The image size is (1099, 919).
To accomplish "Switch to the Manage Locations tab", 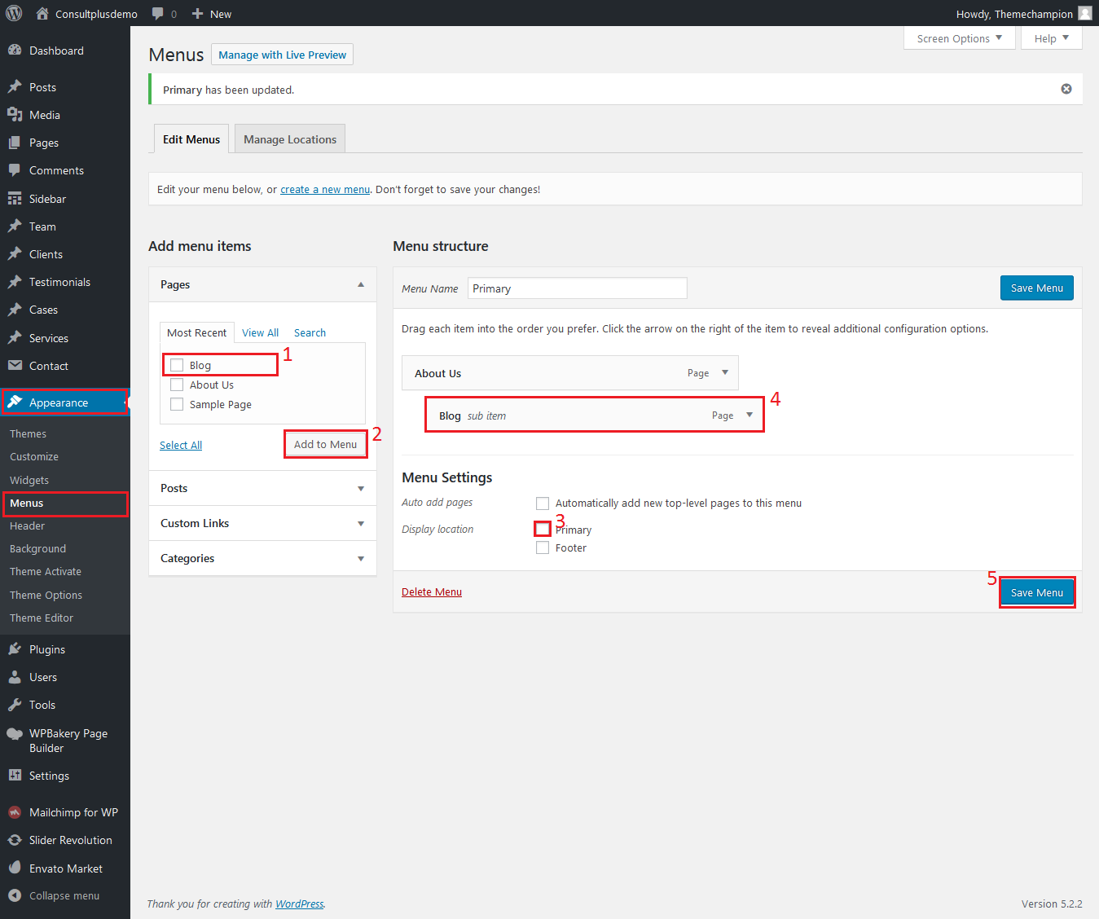I will [x=289, y=139].
